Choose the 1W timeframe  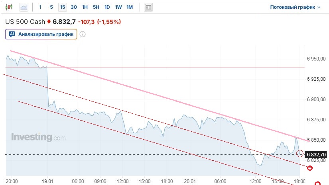click(x=118, y=7)
